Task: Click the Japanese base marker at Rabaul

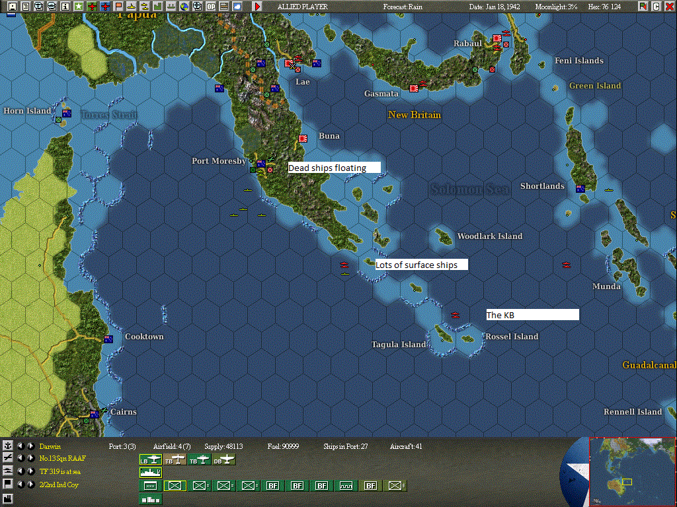Action: 497,38
